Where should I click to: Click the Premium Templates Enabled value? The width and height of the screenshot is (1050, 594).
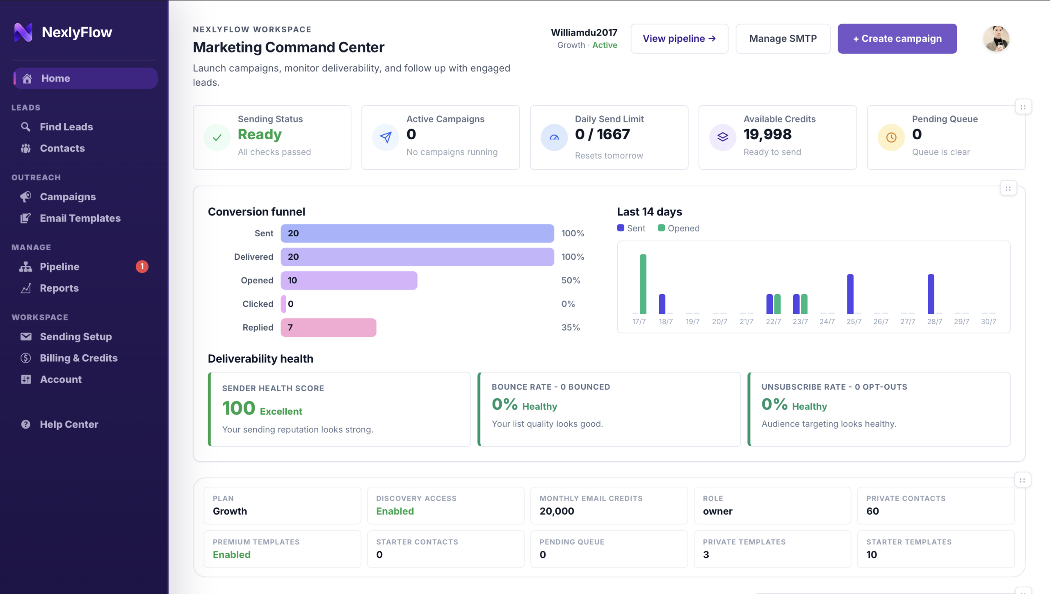pyautogui.click(x=231, y=555)
